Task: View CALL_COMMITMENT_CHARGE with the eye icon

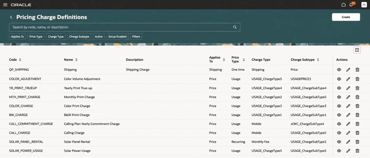Action: pyautogui.click(x=339, y=124)
